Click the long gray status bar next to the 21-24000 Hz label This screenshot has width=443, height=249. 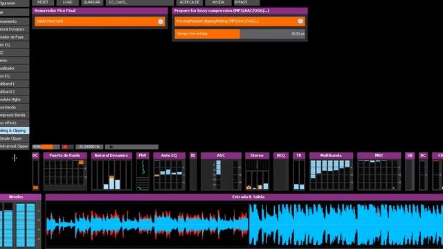pyautogui.click(x=132, y=147)
